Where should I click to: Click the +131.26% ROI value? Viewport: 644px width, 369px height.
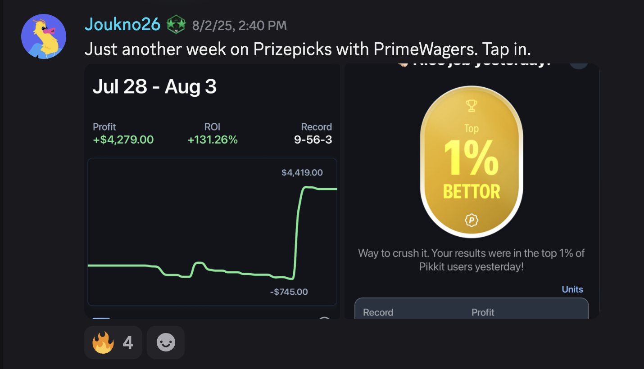pyautogui.click(x=213, y=139)
